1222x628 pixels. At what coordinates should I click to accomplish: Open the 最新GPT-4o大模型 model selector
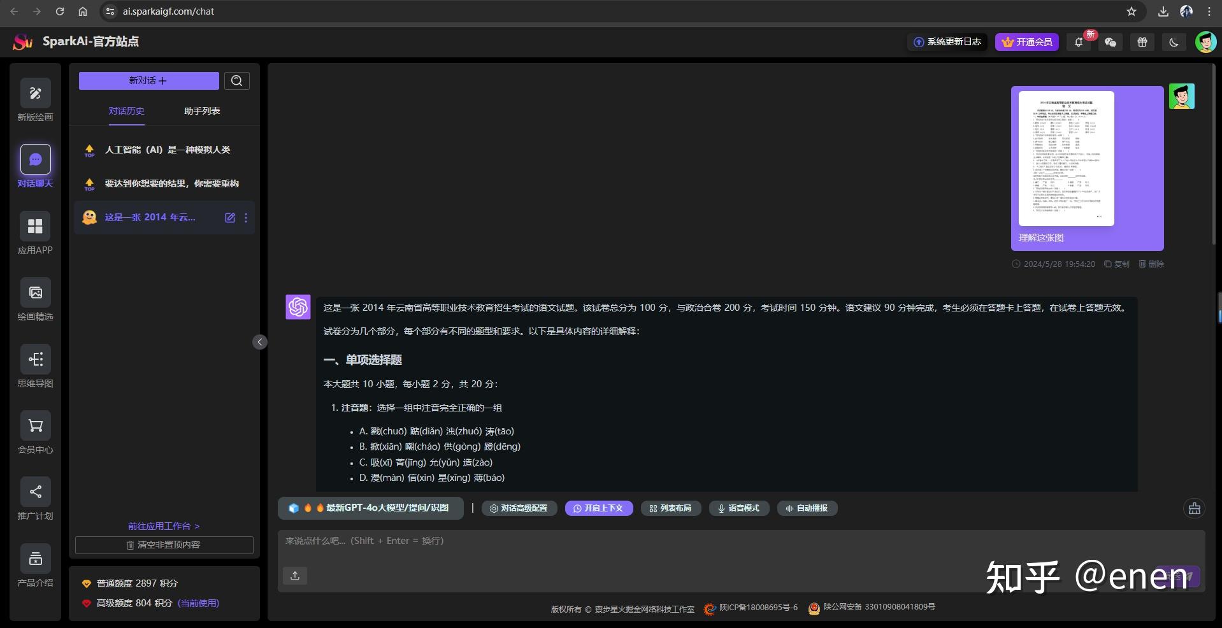click(x=370, y=508)
